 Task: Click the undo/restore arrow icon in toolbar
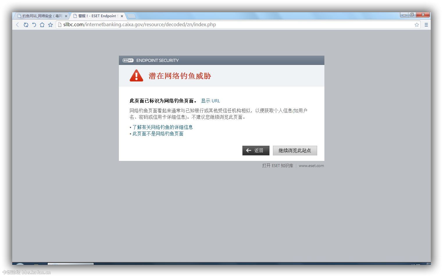pos(34,25)
